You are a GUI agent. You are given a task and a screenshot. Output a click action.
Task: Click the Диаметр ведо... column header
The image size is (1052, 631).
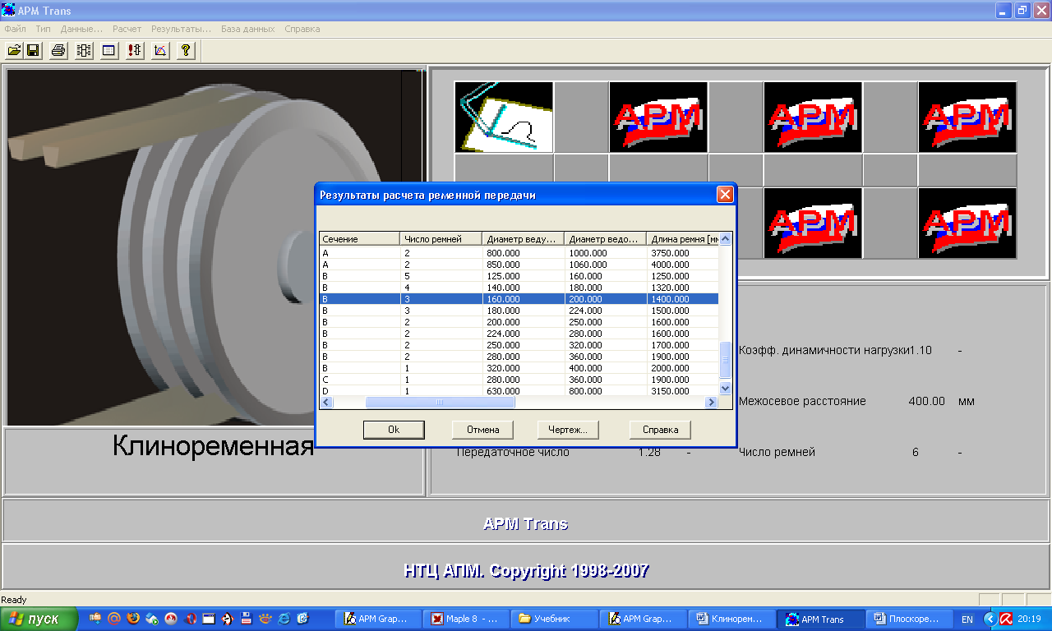click(607, 239)
